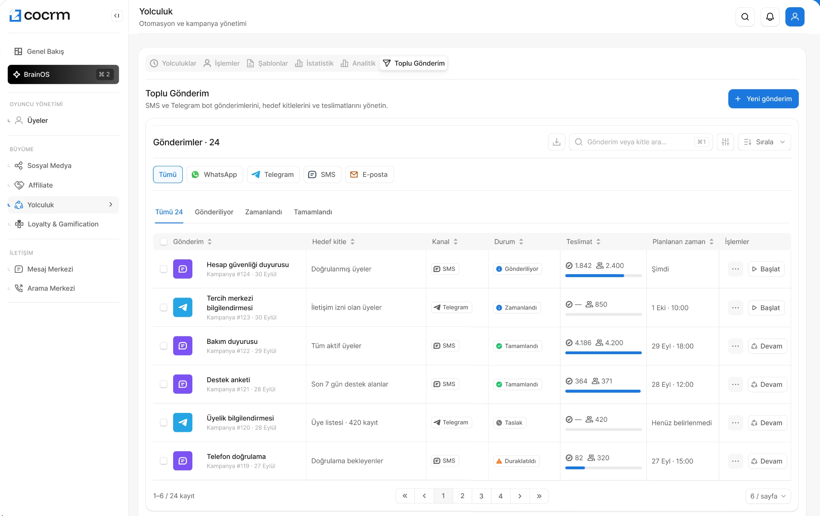The height and width of the screenshot is (516, 820).
Task: Jump to last page of results
Action: [539, 496]
